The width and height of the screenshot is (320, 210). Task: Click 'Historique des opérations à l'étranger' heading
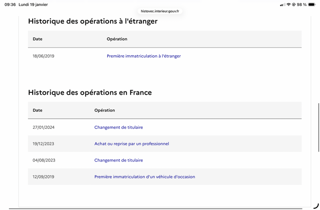tap(93, 21)
